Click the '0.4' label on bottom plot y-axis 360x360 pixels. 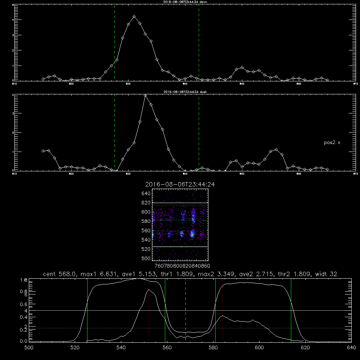(x=24, y=317)
